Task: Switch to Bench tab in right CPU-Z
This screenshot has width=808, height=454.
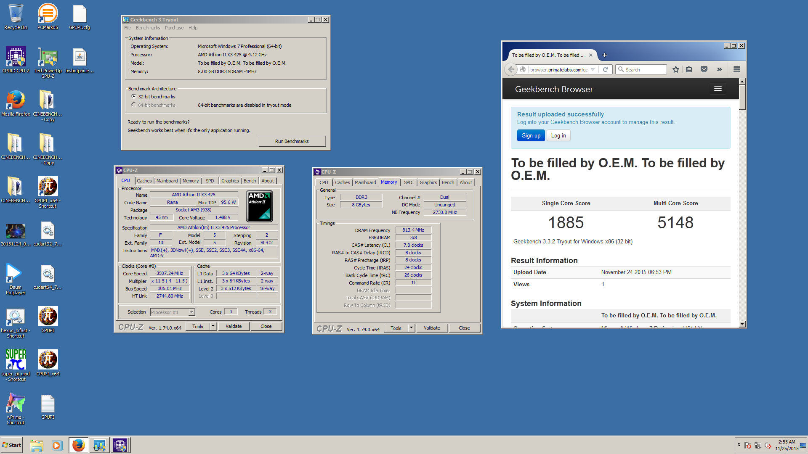Action: point(448,182)
